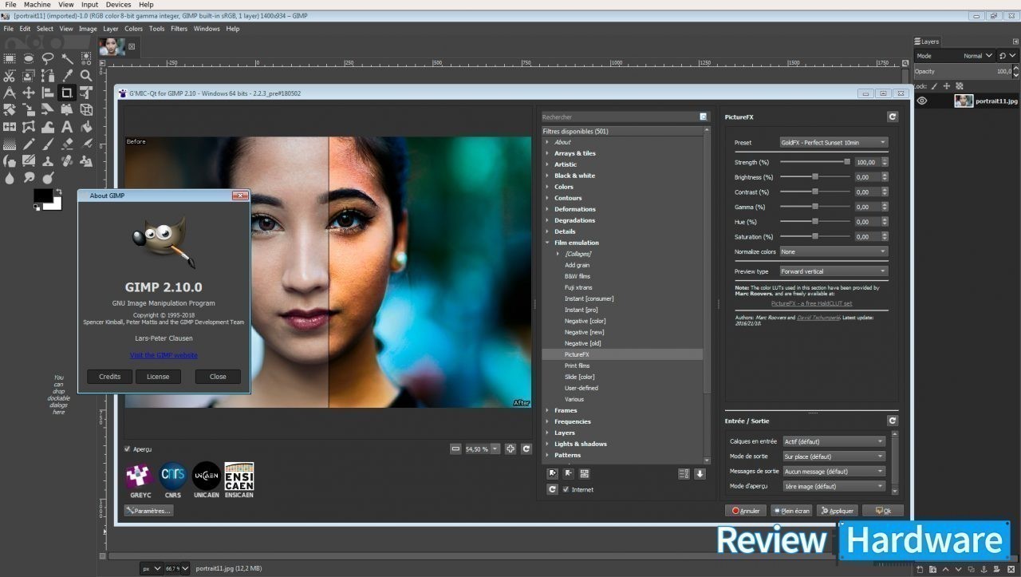Open the Select menu in GIMP
This screenshot has height=577, width=1021.
tap(45, 29)
